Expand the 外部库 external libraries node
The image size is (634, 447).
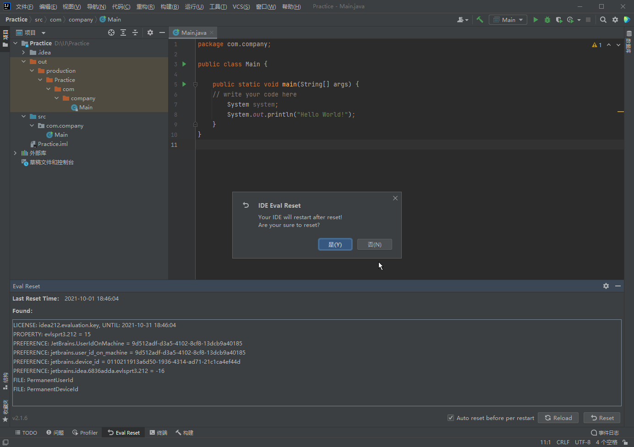tap(16, 153)
